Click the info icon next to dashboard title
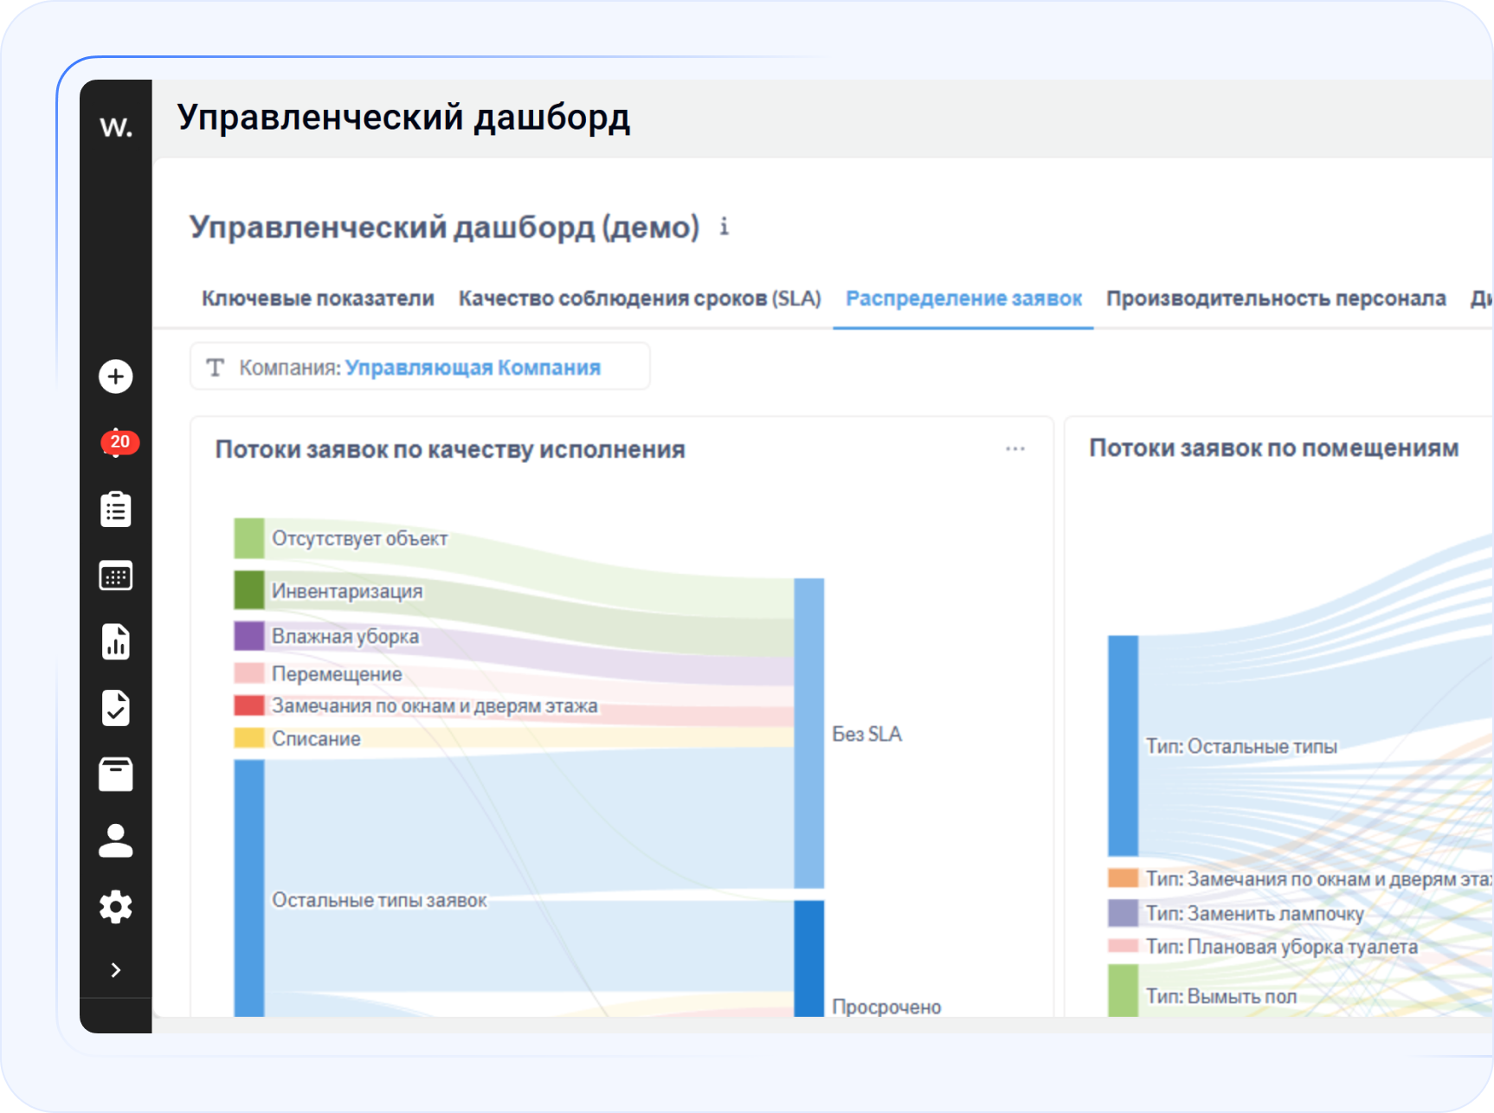Screen dimensions: 1494x1113 click(x=724, y=227)
